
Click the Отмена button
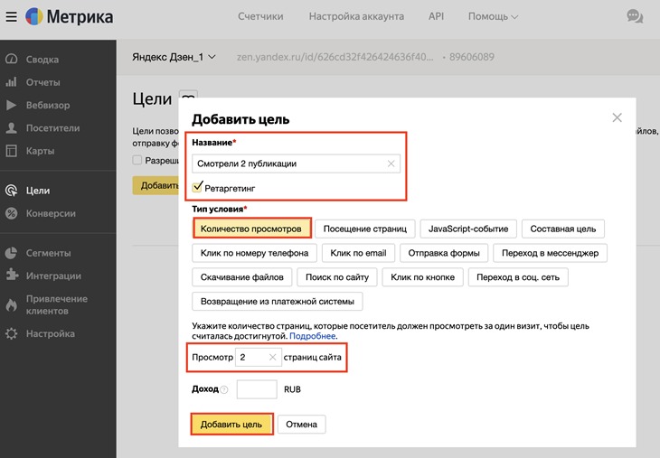coord(301,425)
